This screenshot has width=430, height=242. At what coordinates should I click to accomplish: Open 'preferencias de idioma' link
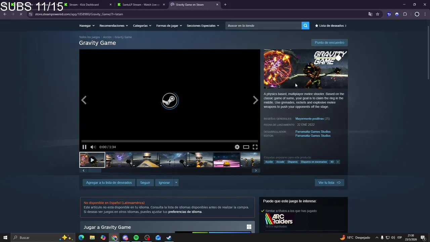pyautogui.click(x=185, y=212)
